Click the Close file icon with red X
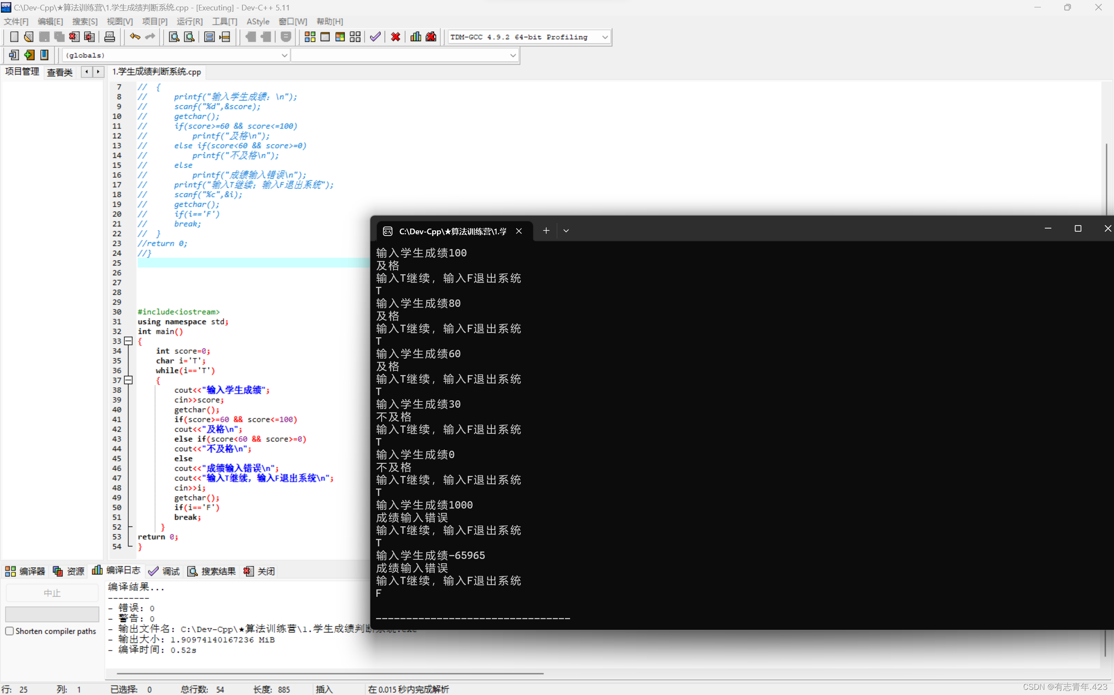1114x695 pixels. (x=74, y=37)
